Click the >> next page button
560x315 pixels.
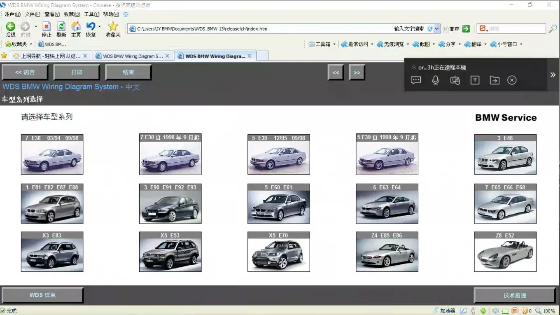[357, 72]
